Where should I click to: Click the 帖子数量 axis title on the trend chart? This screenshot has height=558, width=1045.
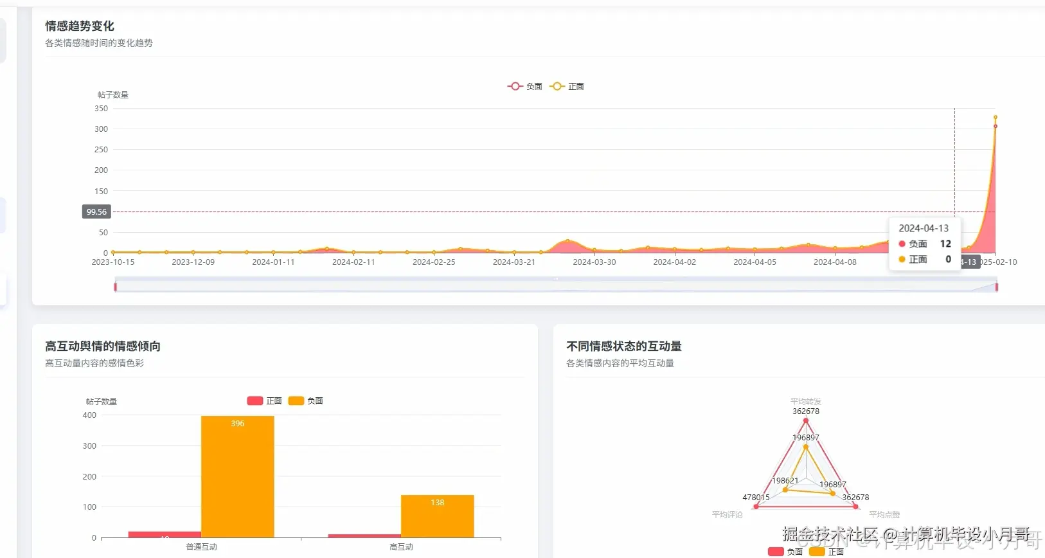(113, 94)
